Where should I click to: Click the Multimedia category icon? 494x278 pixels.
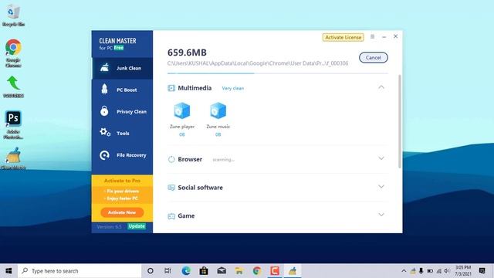coord(171,88)
